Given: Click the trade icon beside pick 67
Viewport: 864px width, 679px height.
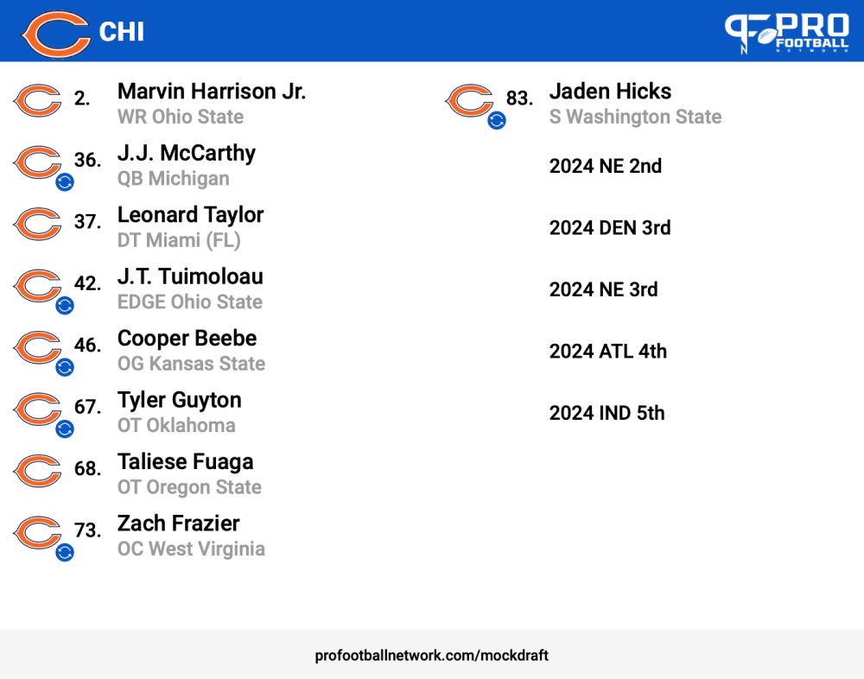Looking at the screenshot, I should (65, 428).
